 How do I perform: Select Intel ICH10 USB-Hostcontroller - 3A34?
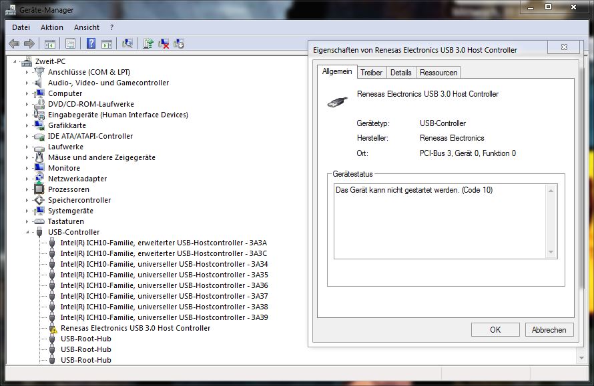click(164, 264)
